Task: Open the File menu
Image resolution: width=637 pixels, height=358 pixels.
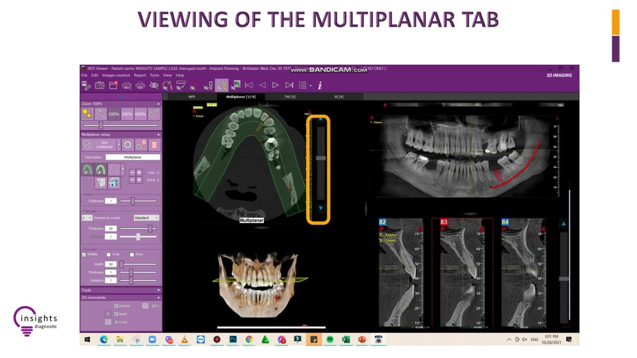Action: pyautogui.click(x=84, y=75)
